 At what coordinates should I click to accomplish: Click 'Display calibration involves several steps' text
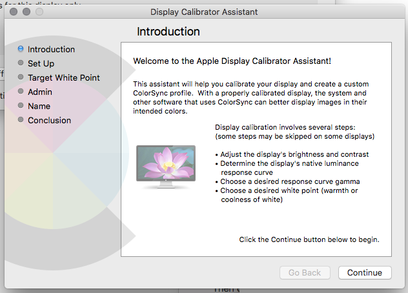285,127
